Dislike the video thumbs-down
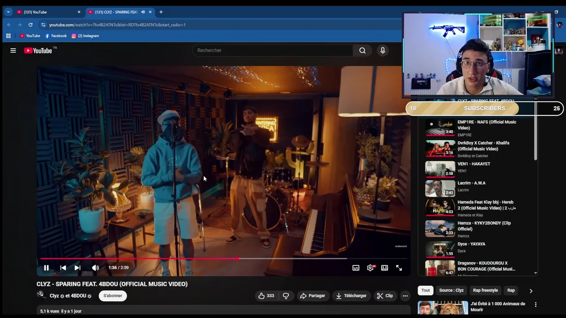This screenshot has height=318, width=566. (286, 296)
